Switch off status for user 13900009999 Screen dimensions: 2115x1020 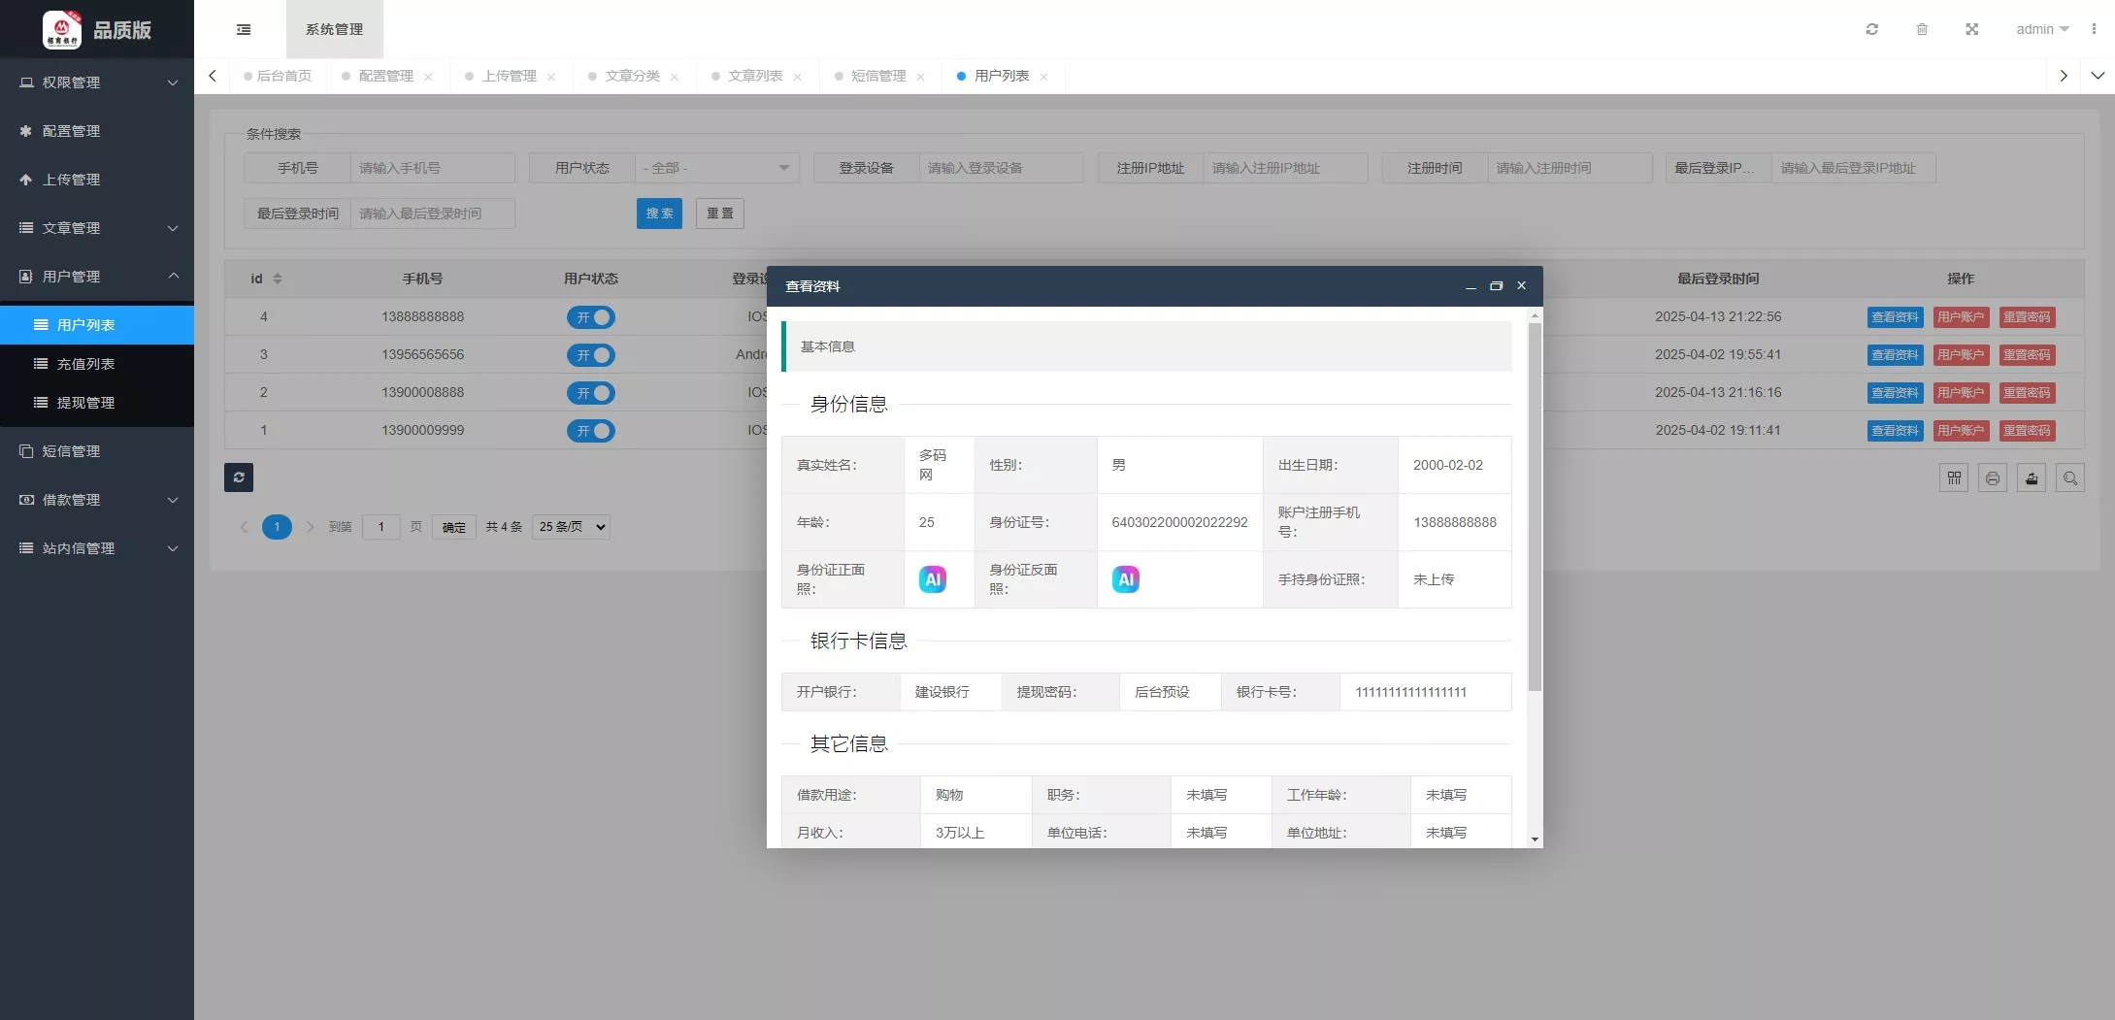590,431
